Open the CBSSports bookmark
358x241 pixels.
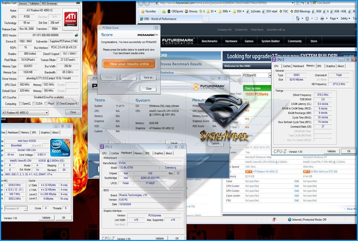click(175, 11)
